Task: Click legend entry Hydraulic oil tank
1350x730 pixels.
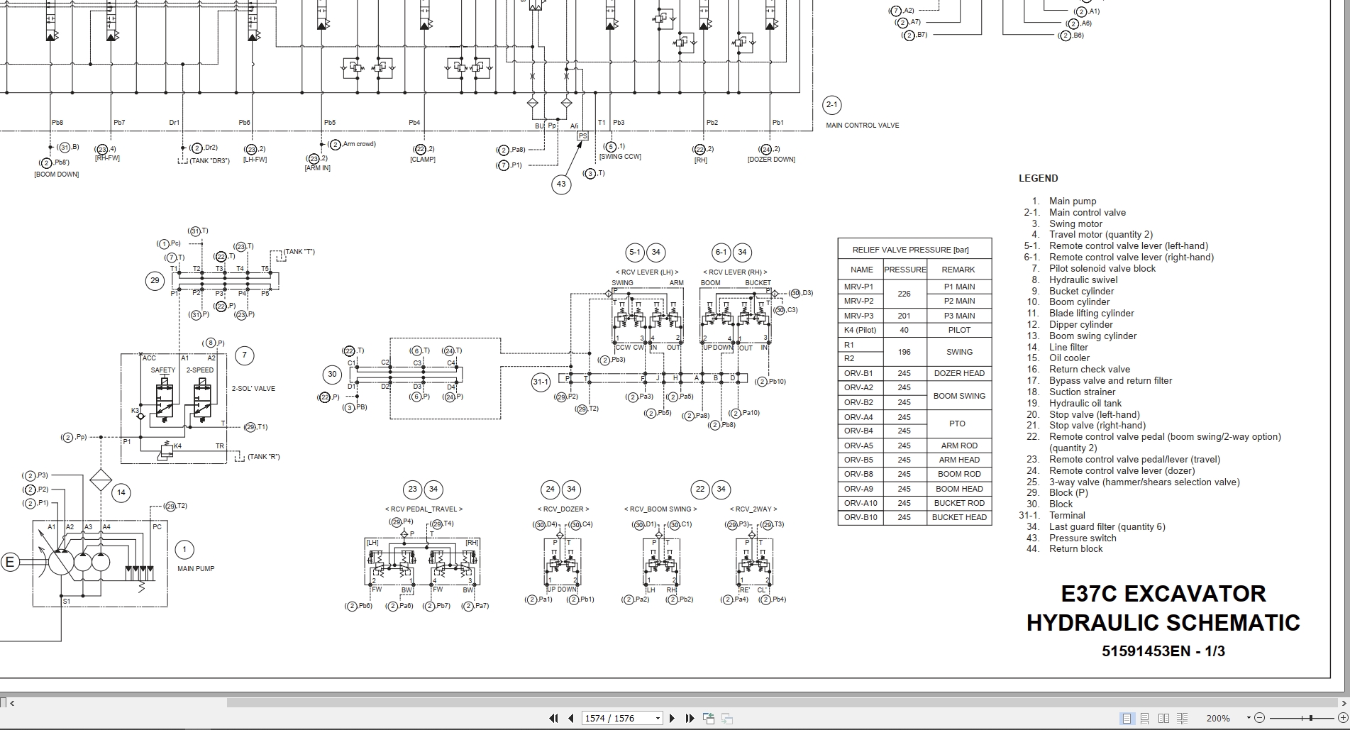Action: click(1085, 403)
